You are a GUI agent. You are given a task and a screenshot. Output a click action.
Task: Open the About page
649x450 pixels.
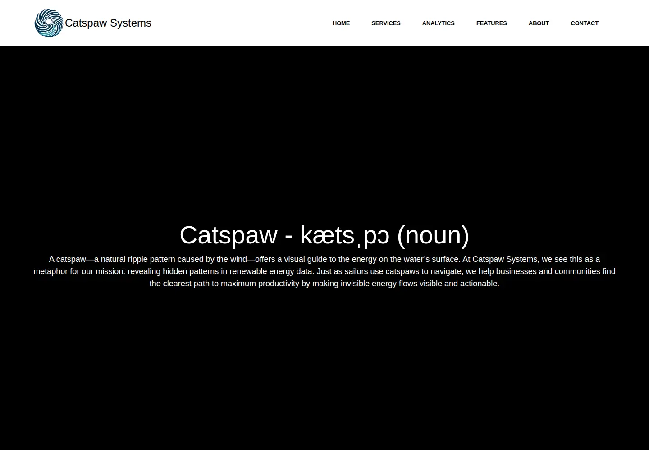click(539, 23)
